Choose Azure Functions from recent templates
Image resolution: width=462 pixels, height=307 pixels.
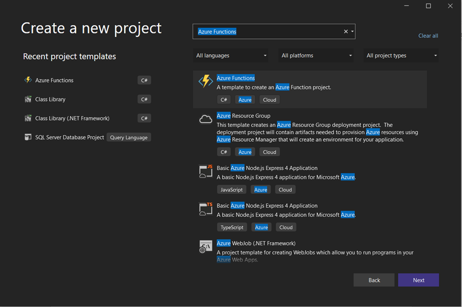coord(87,80)
